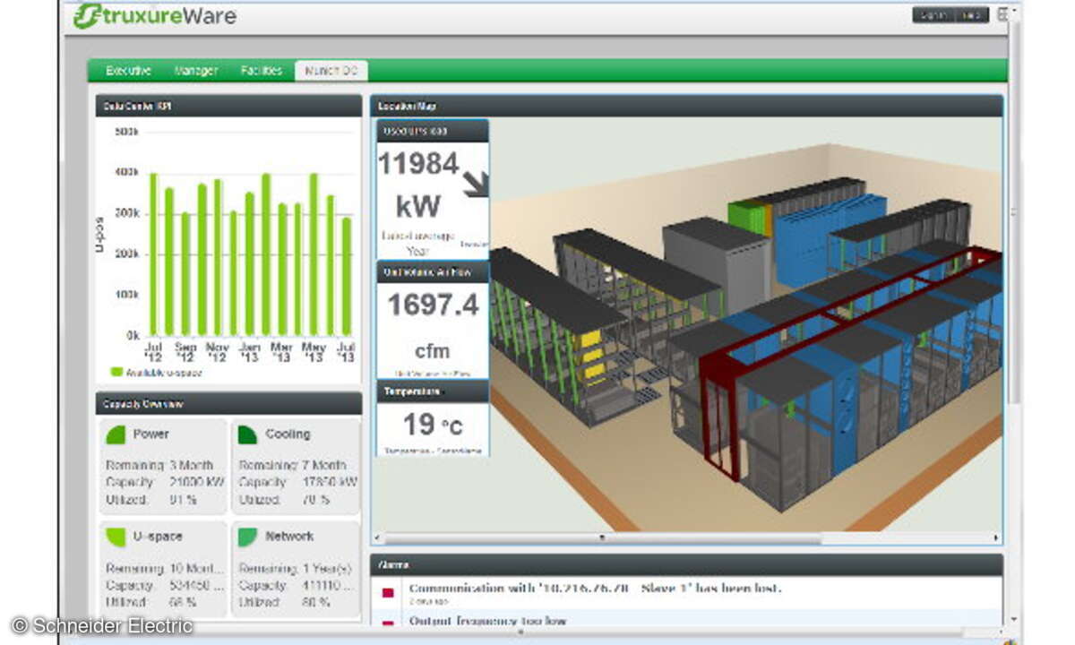
Task: Select the Cooling card title
Action: 288,434
